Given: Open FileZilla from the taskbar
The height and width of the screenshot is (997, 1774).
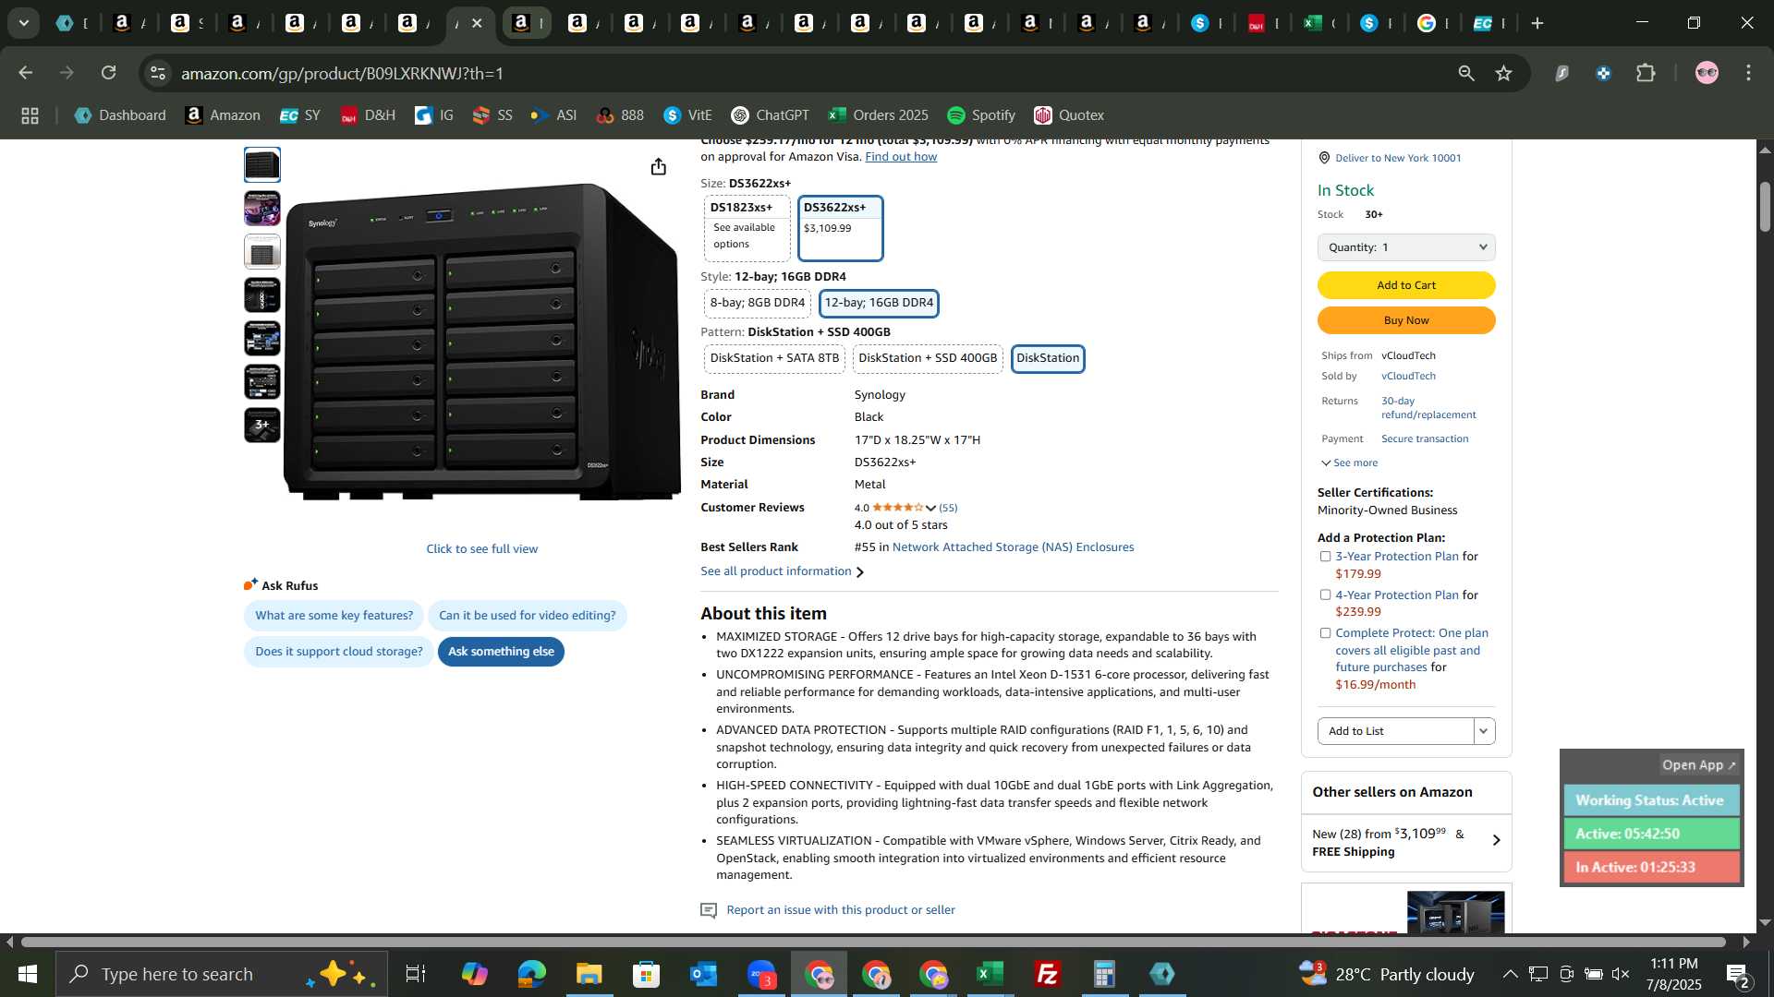Looking at the screenshot, I should click(1048, 974).
